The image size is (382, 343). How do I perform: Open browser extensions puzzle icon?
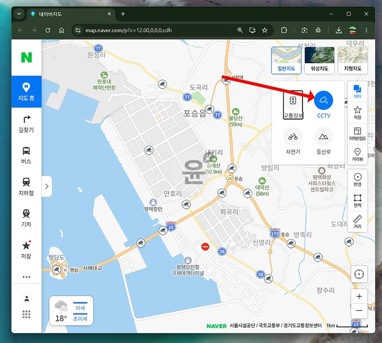click(x=284, y=30)
